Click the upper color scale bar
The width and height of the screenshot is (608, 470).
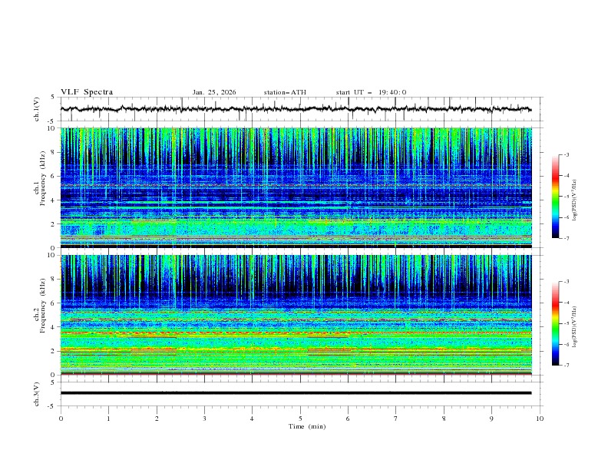click(x=555, y=197)
